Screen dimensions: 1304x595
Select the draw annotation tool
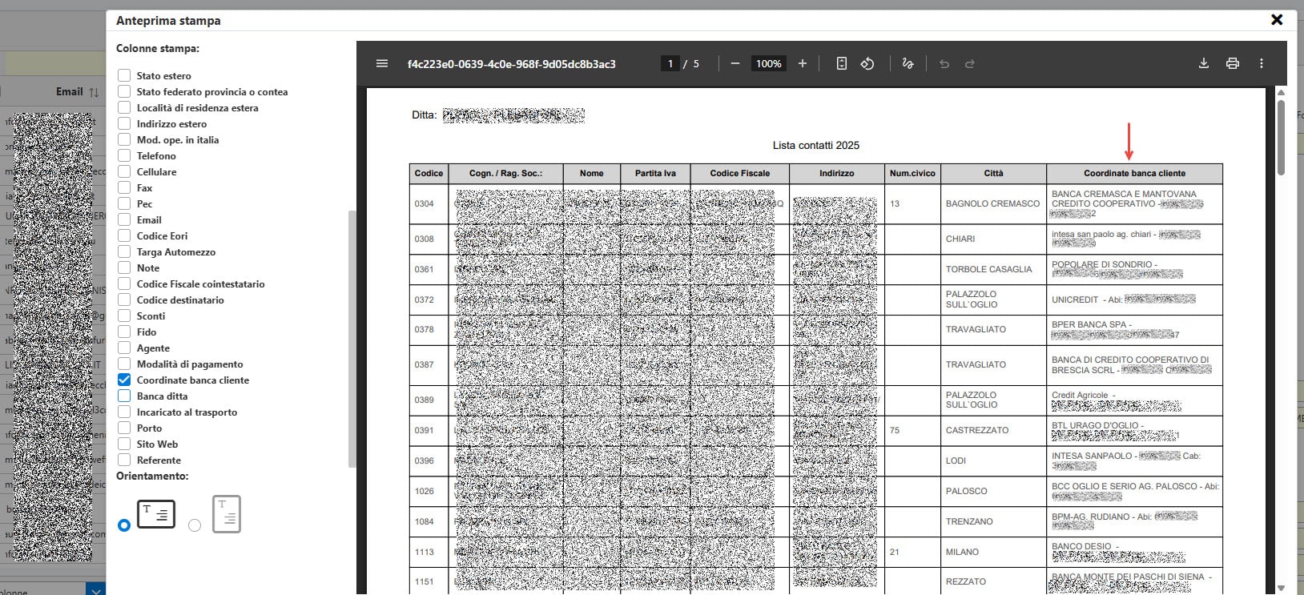pos(908,64)
